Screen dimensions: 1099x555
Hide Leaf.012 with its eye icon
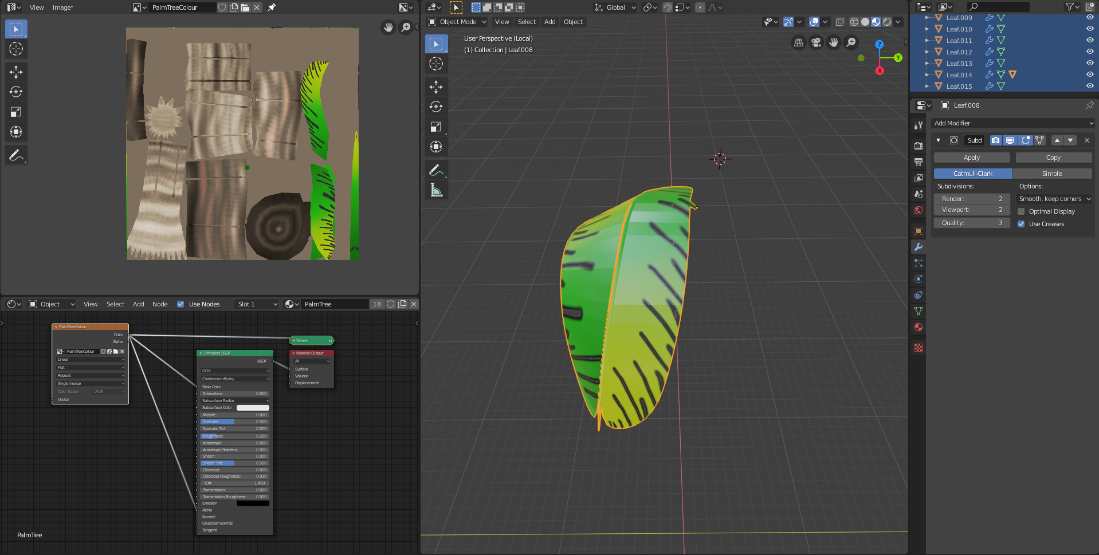[1089, 52]
